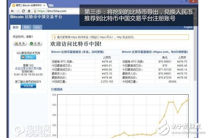Click the scrollbar up arrow

[195, 16]
